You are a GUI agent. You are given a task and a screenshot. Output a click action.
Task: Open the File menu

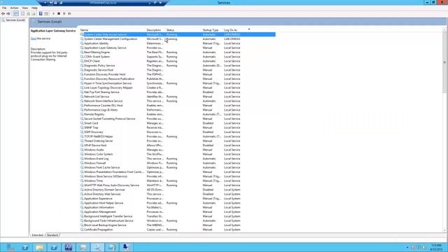(4, 8)
